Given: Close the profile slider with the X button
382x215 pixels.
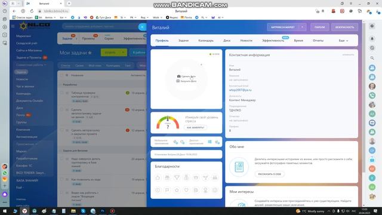Looking at the screenshot, I should coord(142,27).
